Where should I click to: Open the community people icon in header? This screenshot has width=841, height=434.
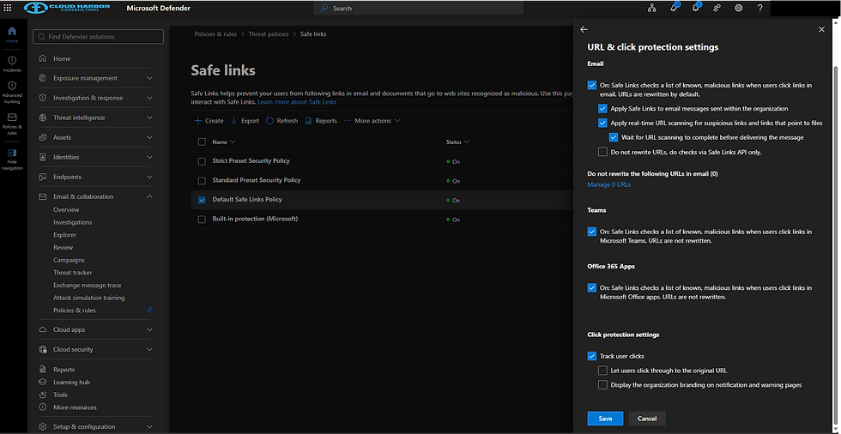coord(717,8)
